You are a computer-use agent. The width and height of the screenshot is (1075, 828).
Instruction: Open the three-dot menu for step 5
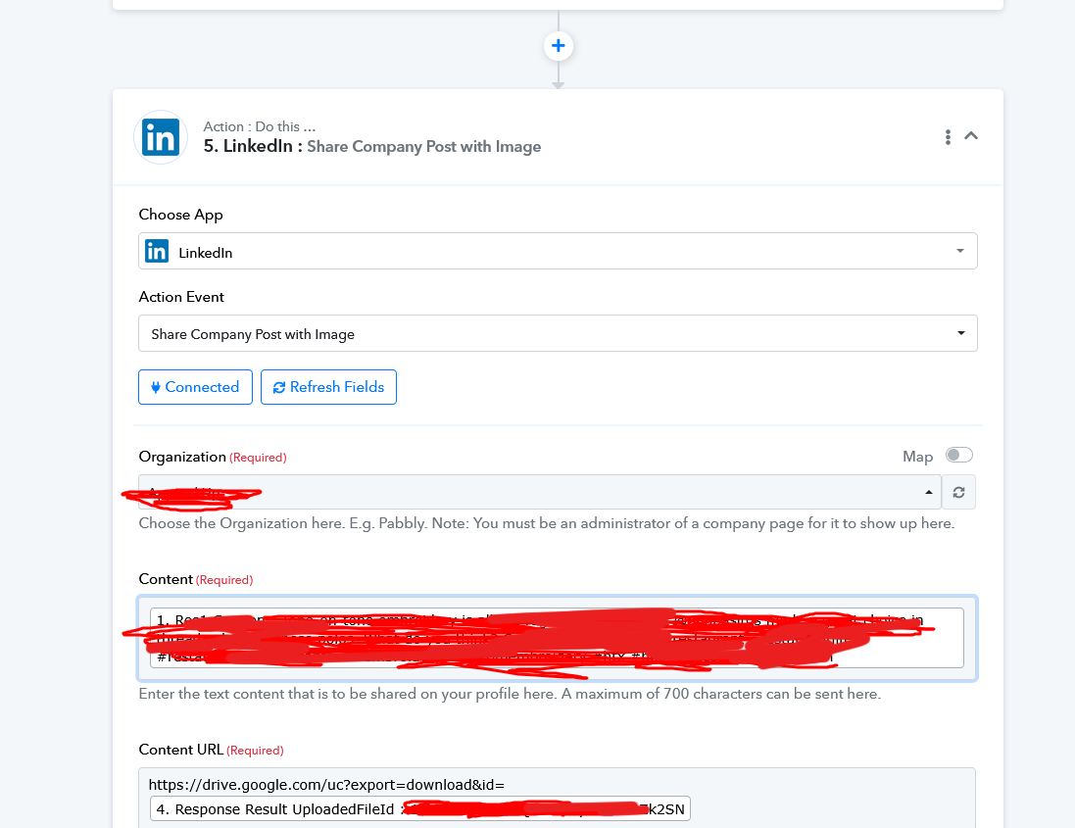(x=948, y=137)
